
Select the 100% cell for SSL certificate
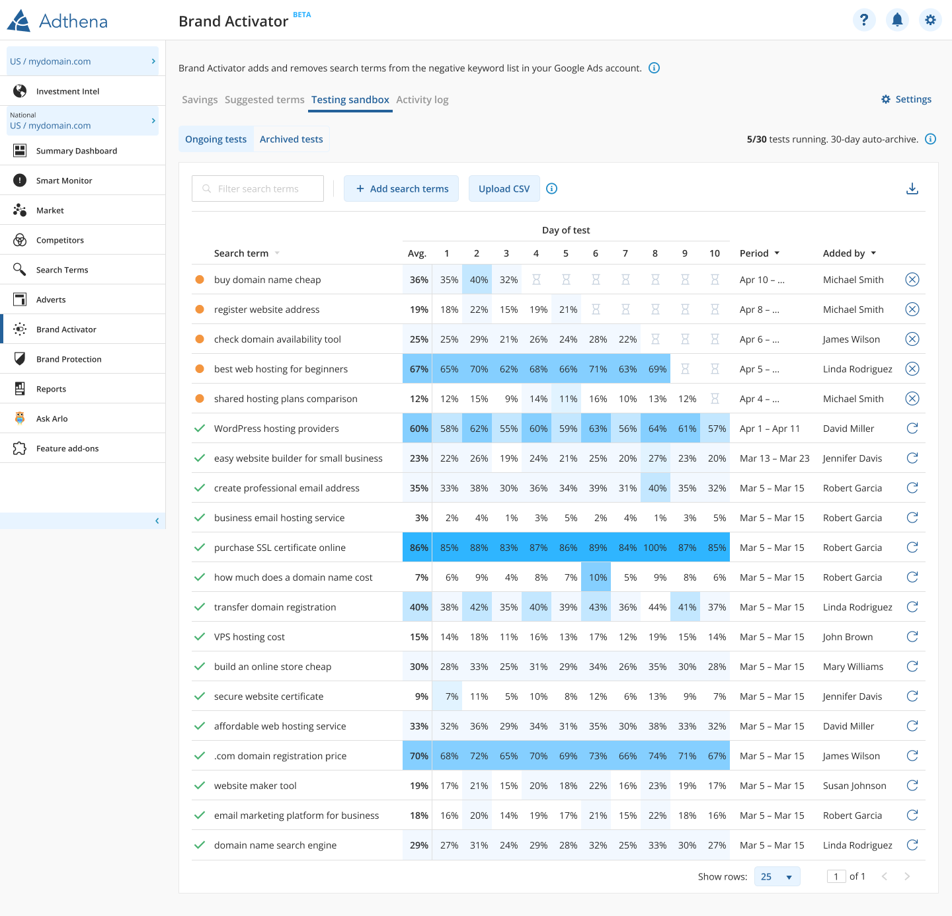coord(654,548)
